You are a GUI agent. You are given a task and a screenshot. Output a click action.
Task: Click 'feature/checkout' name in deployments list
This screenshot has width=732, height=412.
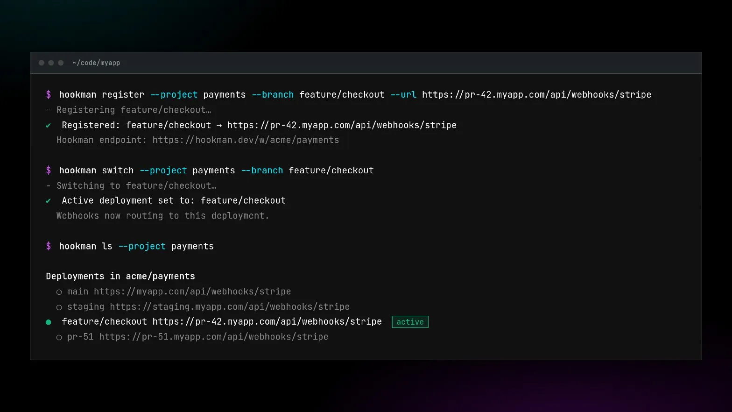(x=105, y=321)
